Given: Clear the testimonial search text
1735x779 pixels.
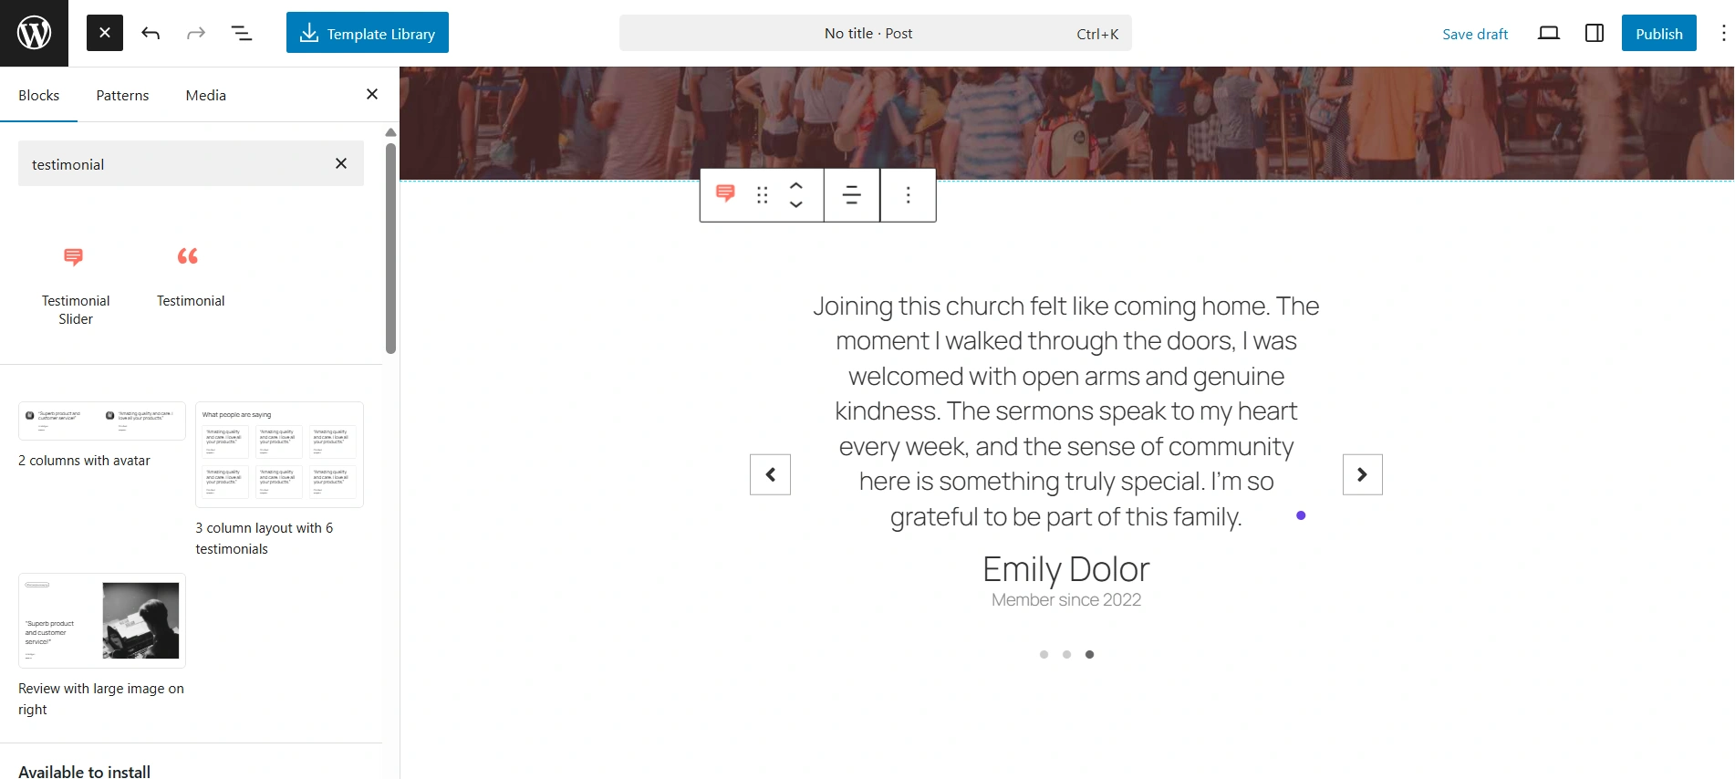Looking at the screenshot, I should click(341, 163).
